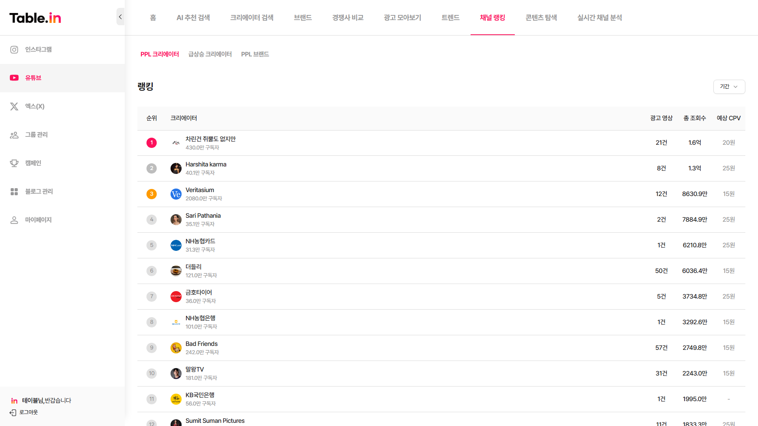Switch to the 급상승 크리에이터 sub-tab
Viewport: 758px width, 426px height.
pos(210,54)
